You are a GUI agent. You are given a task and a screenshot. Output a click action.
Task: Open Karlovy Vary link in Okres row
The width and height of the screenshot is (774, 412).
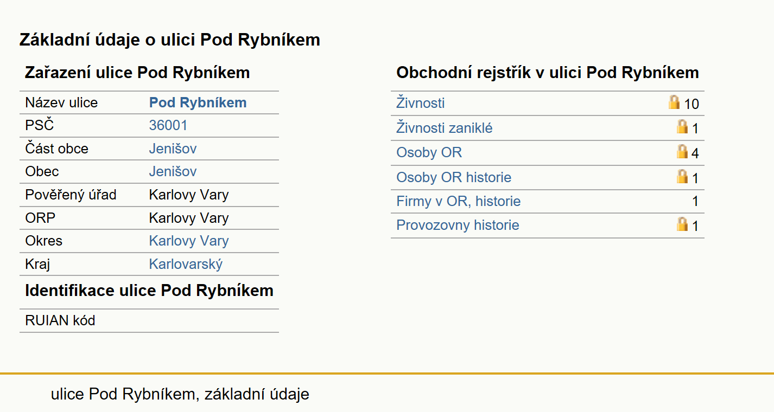click(189, 241)
